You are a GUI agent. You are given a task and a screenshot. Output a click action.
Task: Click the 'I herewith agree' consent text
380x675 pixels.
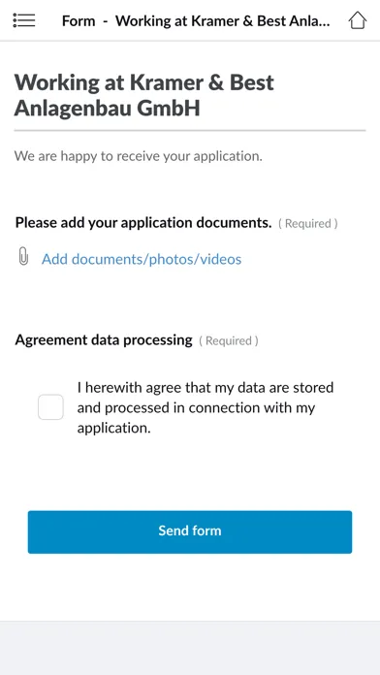206,407
